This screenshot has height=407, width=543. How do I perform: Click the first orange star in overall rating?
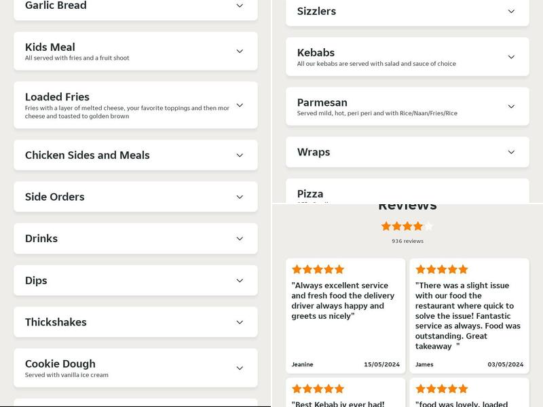(386, 226)
